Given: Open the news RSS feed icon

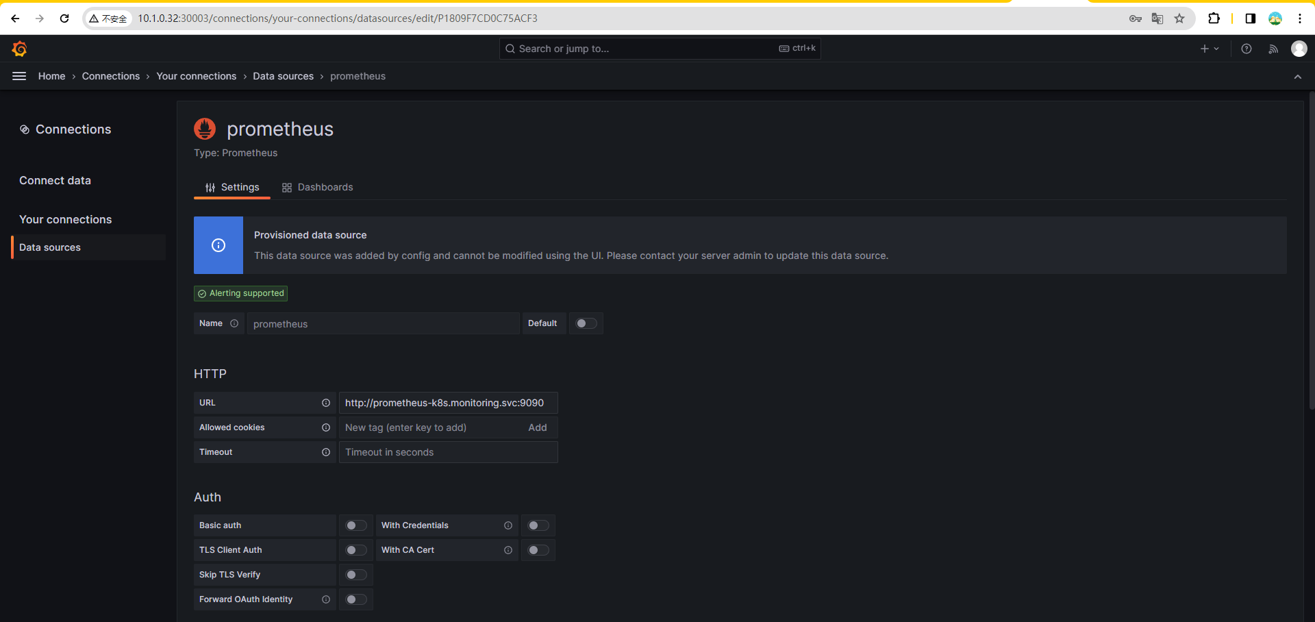Looking at the screenshot, I should [1273, 49].
